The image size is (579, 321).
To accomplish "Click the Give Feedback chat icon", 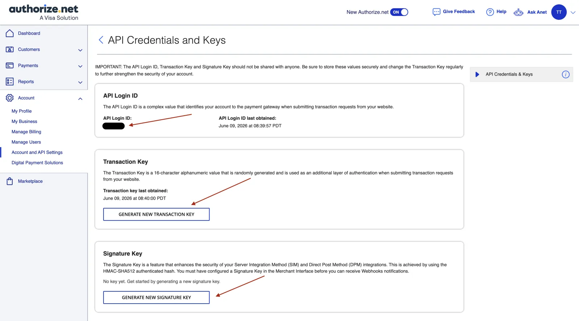I will point(436,12).
